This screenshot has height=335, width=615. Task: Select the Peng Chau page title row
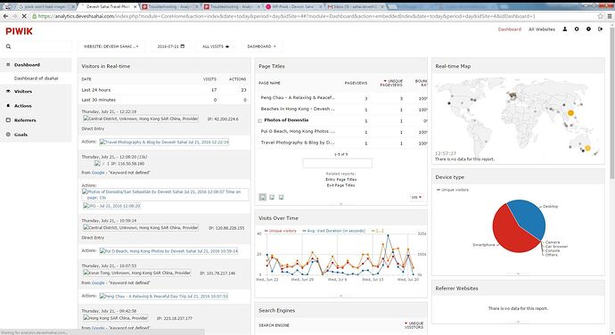click(341, 98)
